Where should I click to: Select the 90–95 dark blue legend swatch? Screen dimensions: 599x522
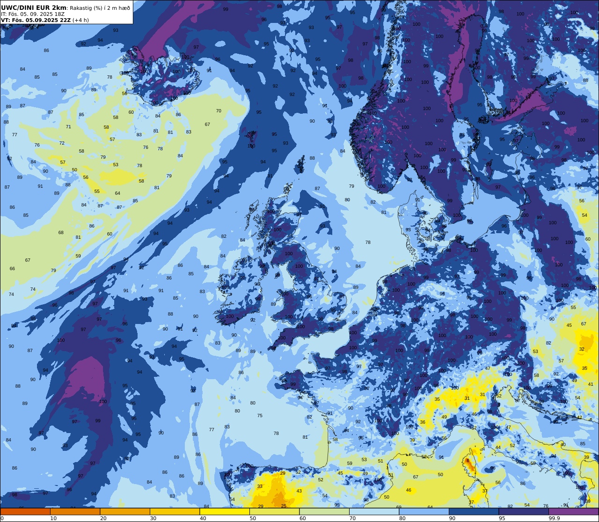(474, 511)
